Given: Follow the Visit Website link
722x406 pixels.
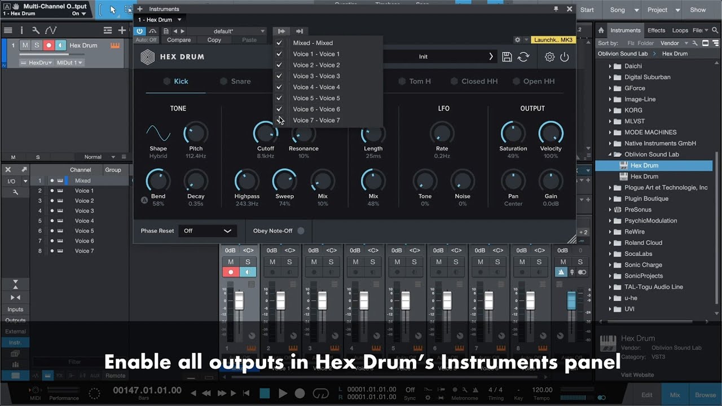Looking at the screenshot, I should tap(637, 374).
